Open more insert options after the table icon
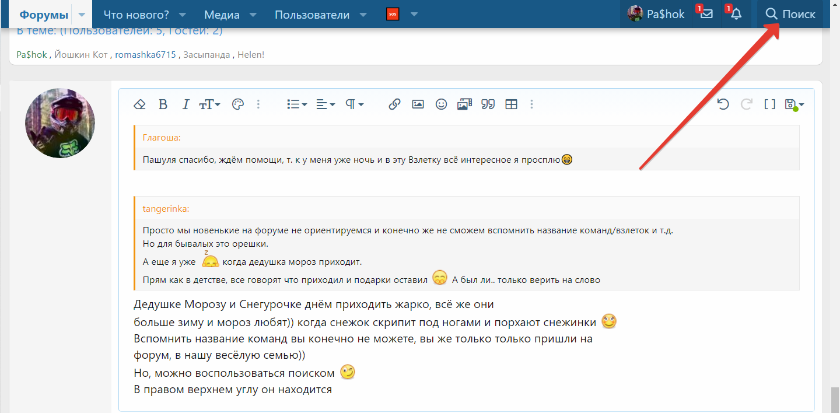840x413 pixels. [531, 104]
